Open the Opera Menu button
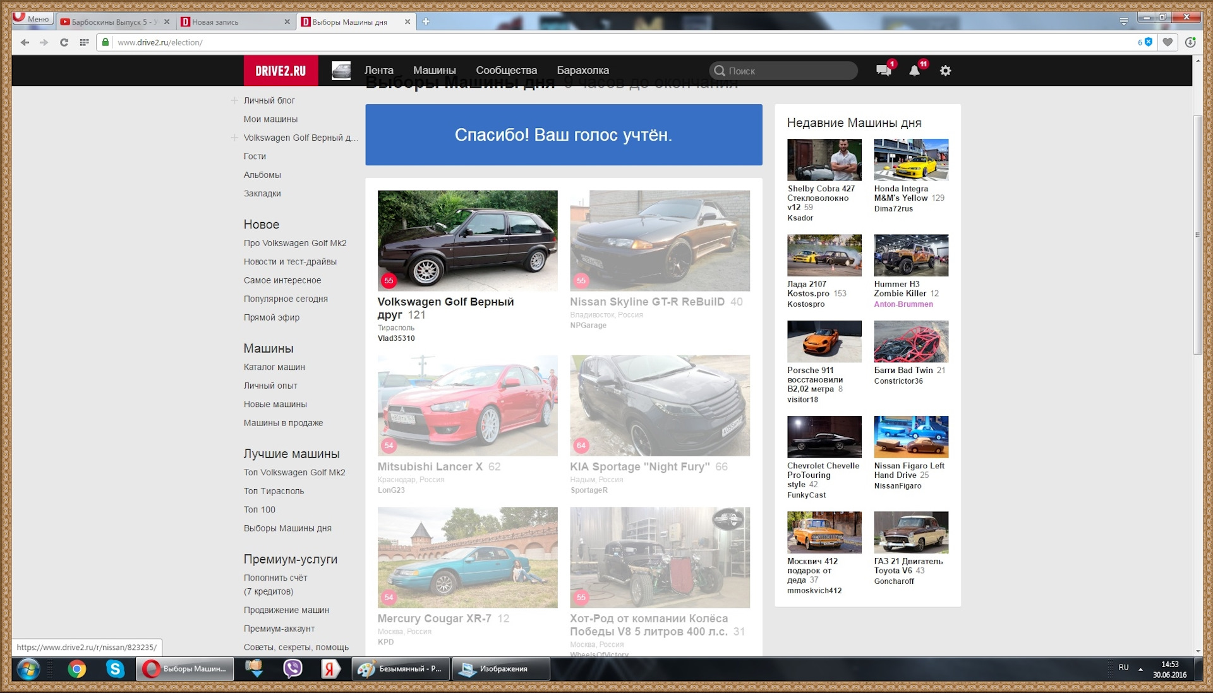The image size is (1213, 693). pos(32,19)
